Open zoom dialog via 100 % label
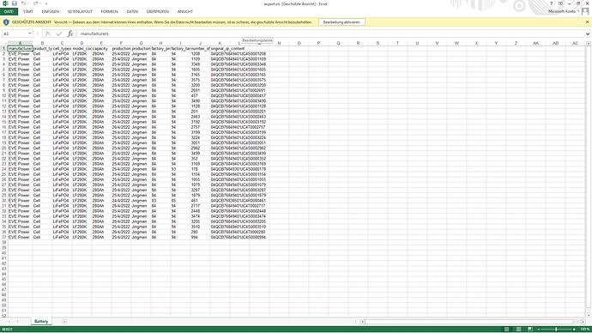Viewport: 592px width, 333px height. pos(584,330)
